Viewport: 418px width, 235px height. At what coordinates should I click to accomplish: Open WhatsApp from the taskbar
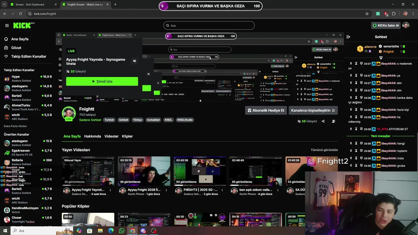(122, 231)
